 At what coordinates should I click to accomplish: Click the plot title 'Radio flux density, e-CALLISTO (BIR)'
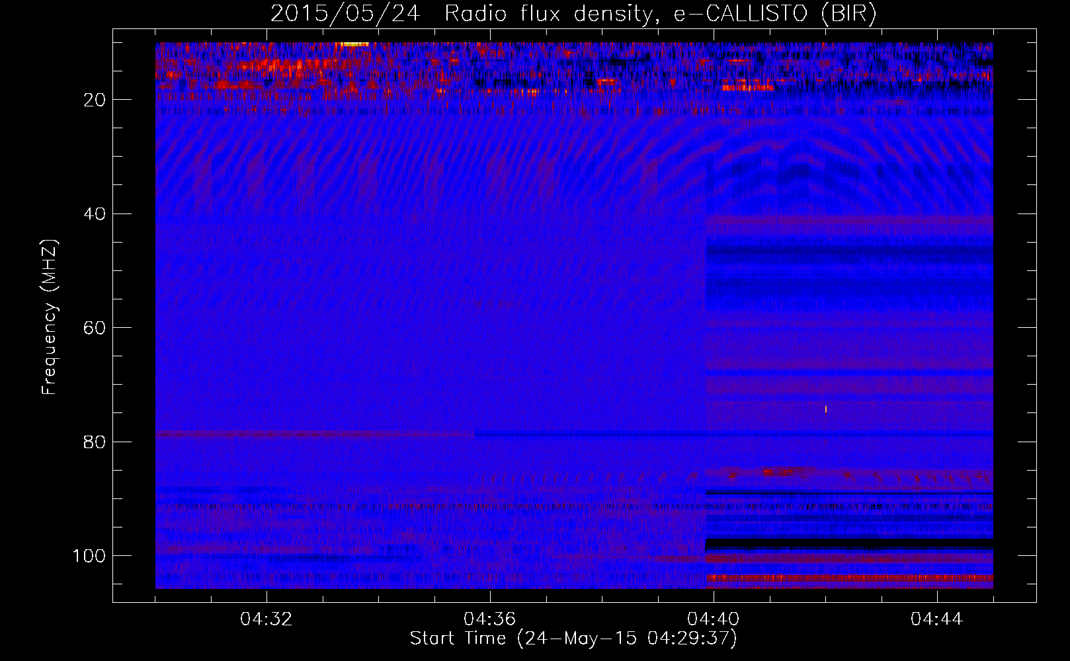[660, 14]
